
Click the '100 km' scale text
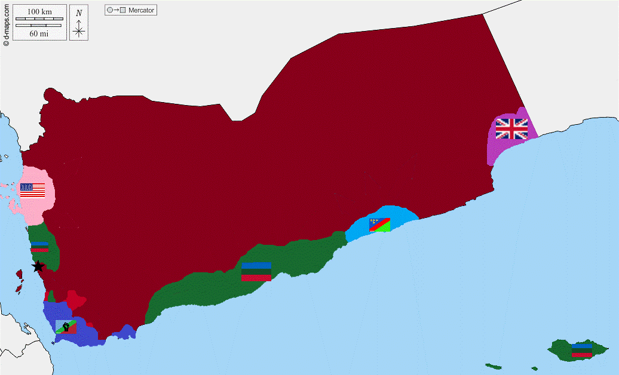(39, 12)
